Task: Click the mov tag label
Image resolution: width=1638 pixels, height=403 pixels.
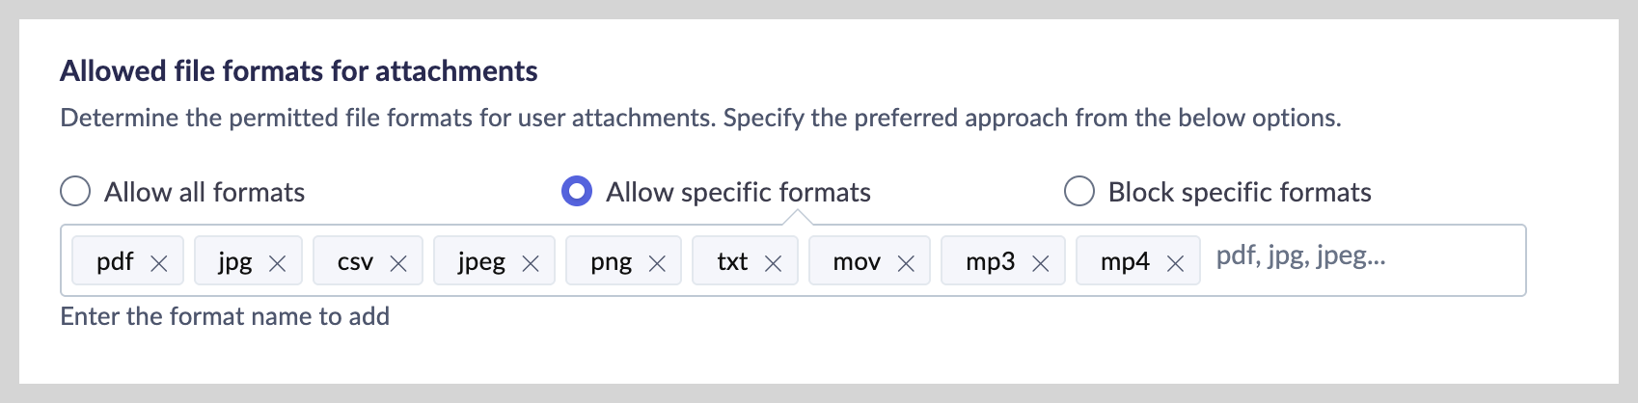Action: (857, 262)
